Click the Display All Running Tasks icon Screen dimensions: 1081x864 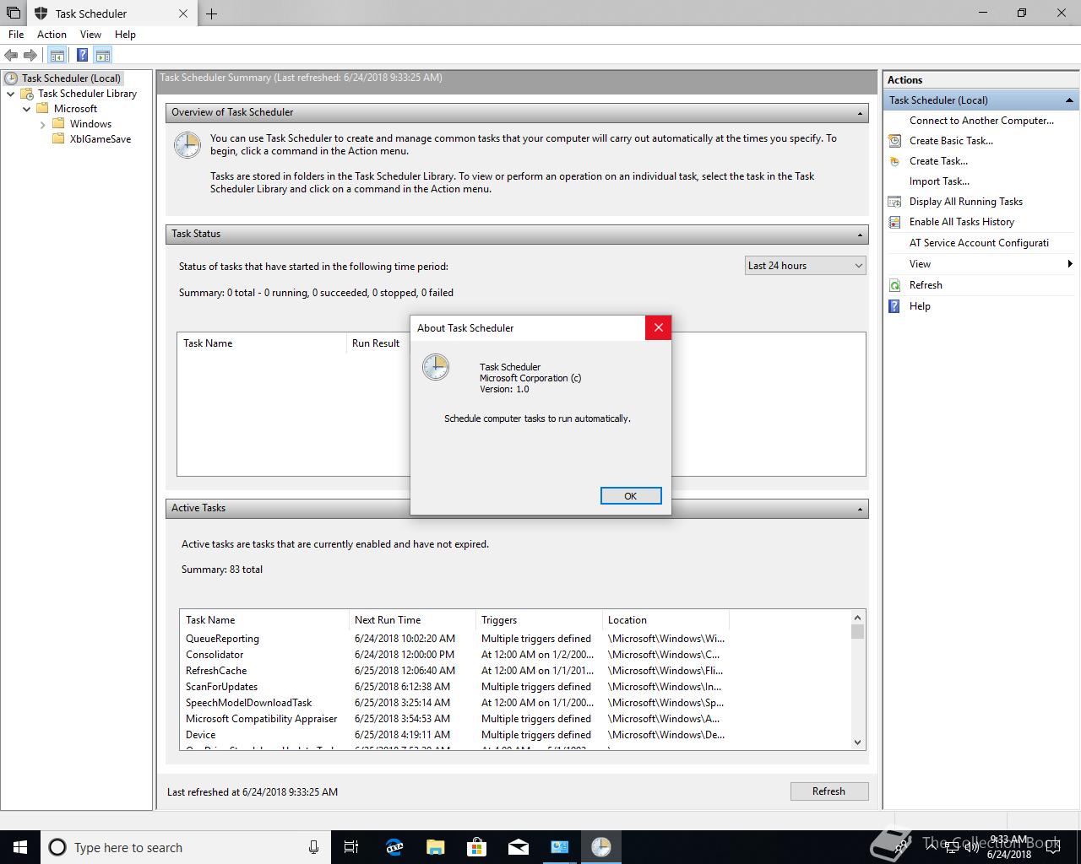(895, 202)
